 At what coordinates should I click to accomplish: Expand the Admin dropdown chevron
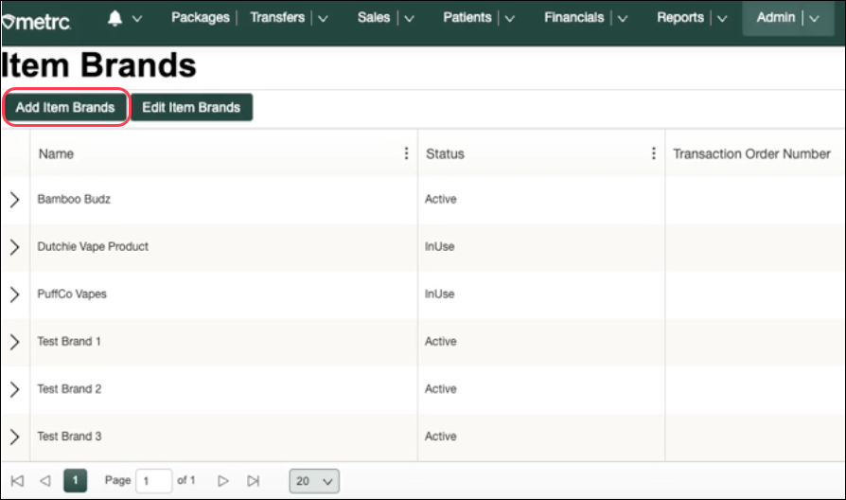point(814,18)
